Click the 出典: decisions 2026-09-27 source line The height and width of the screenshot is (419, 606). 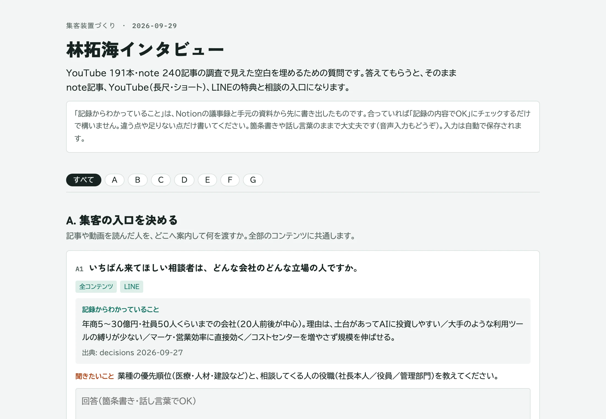[132, 353]
